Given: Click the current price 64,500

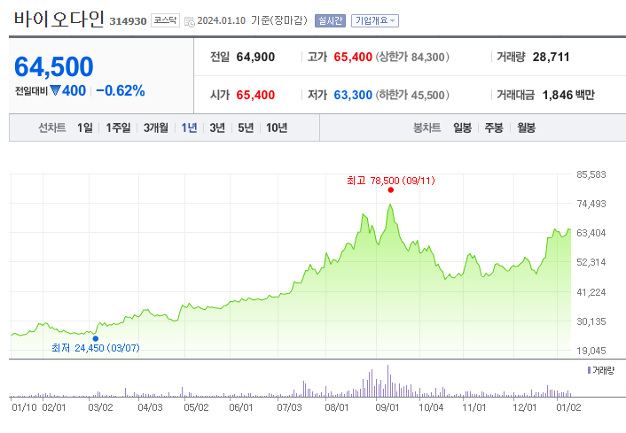Looking at the screenshot, I should coord(54,66).
